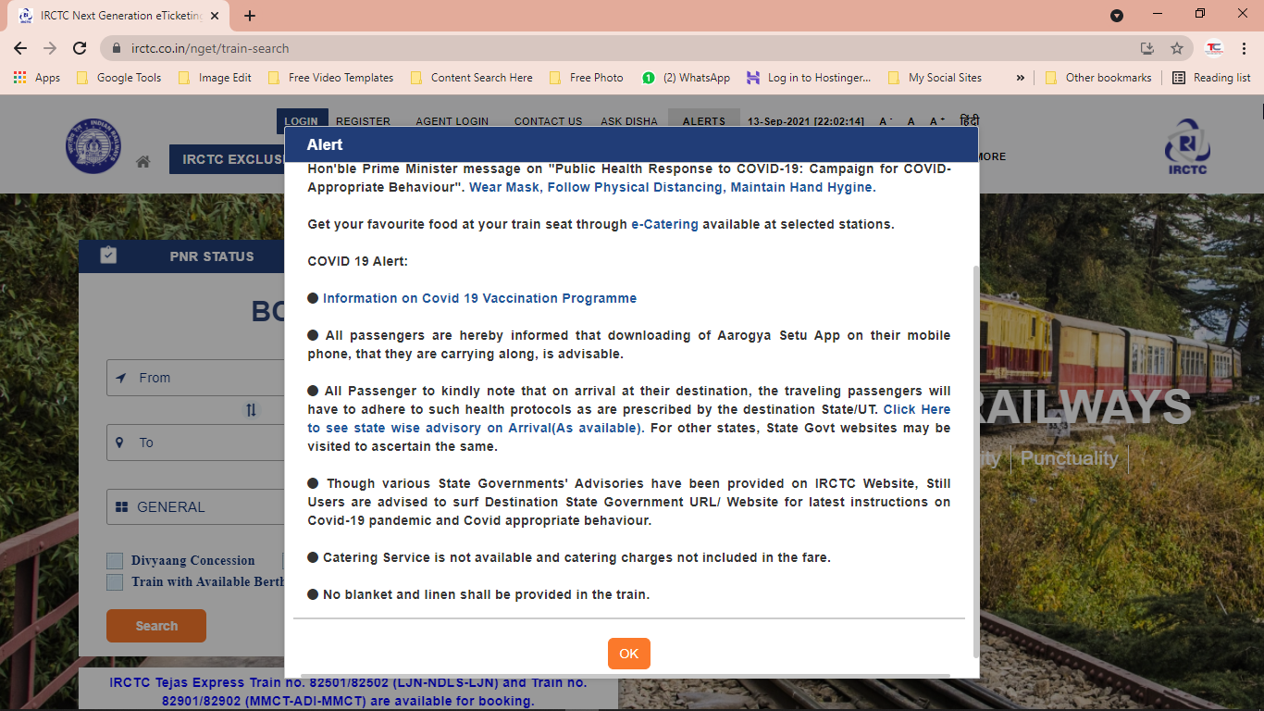The width and height of the screenshot is (1264, 711).
Task: Open the Log in to Hostinger bookmark
Action: (809, 78)
